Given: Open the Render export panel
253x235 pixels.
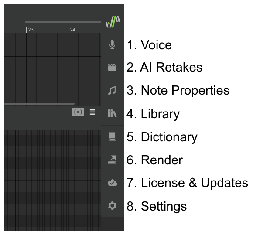Looking at the screenshot, I should click(x=112, y=160).
